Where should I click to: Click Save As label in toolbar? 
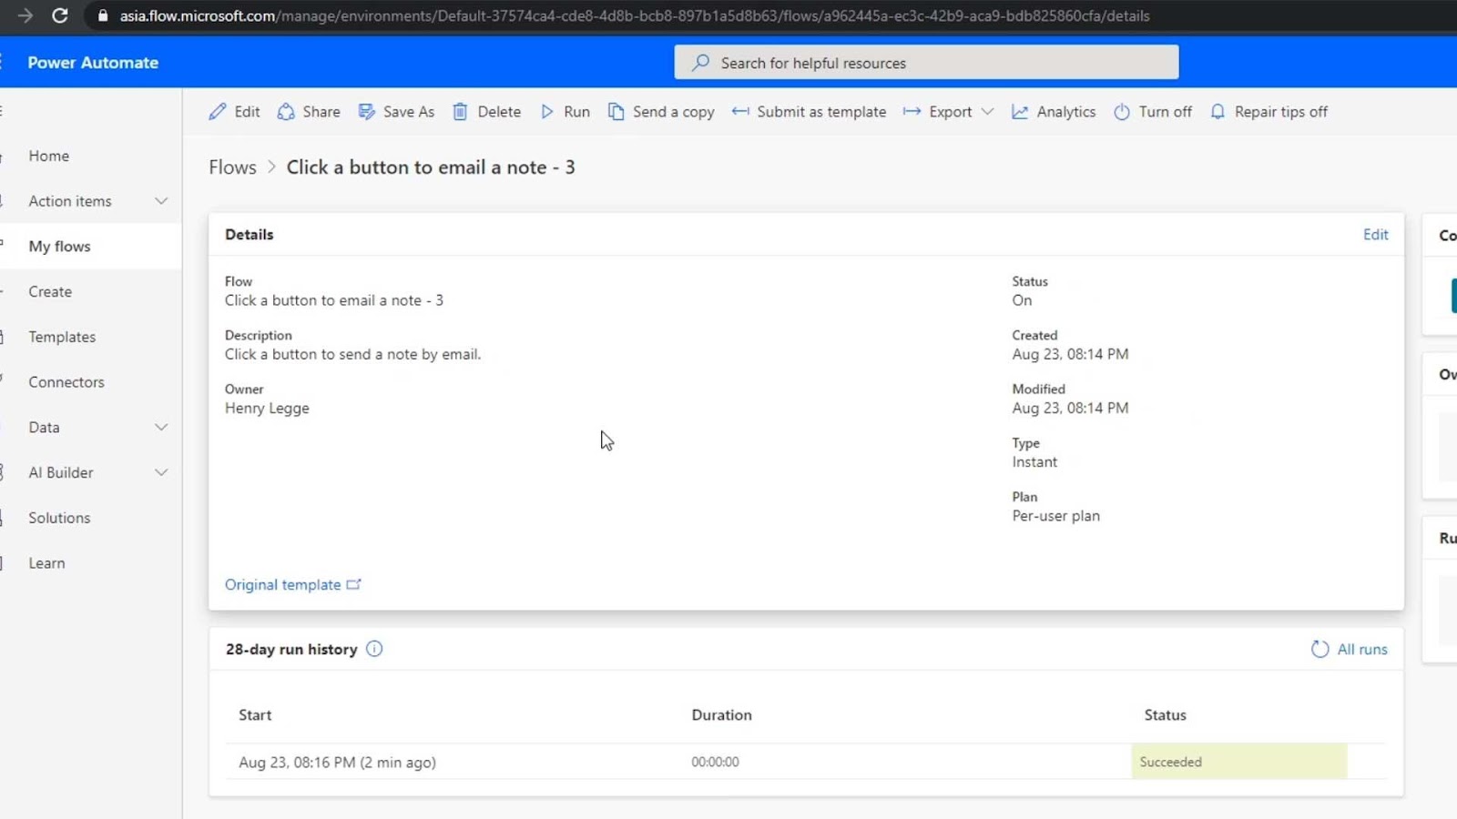point(409,112)
